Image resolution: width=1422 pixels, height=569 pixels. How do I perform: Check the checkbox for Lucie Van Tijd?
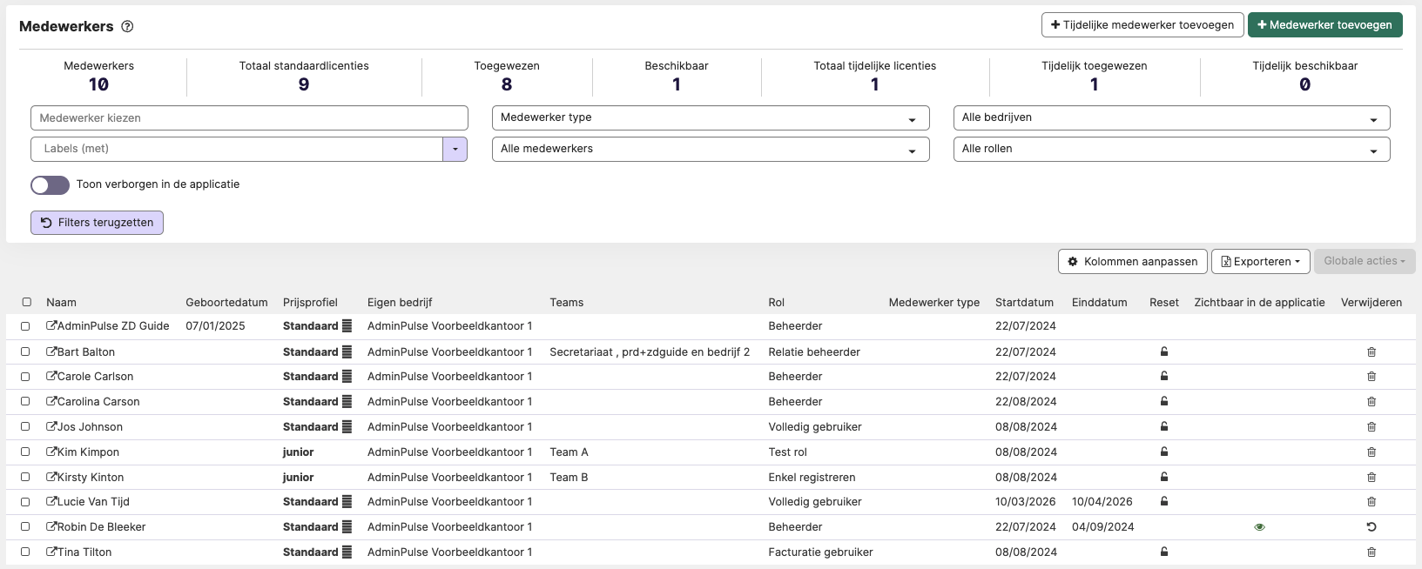(x=25, y=502)
